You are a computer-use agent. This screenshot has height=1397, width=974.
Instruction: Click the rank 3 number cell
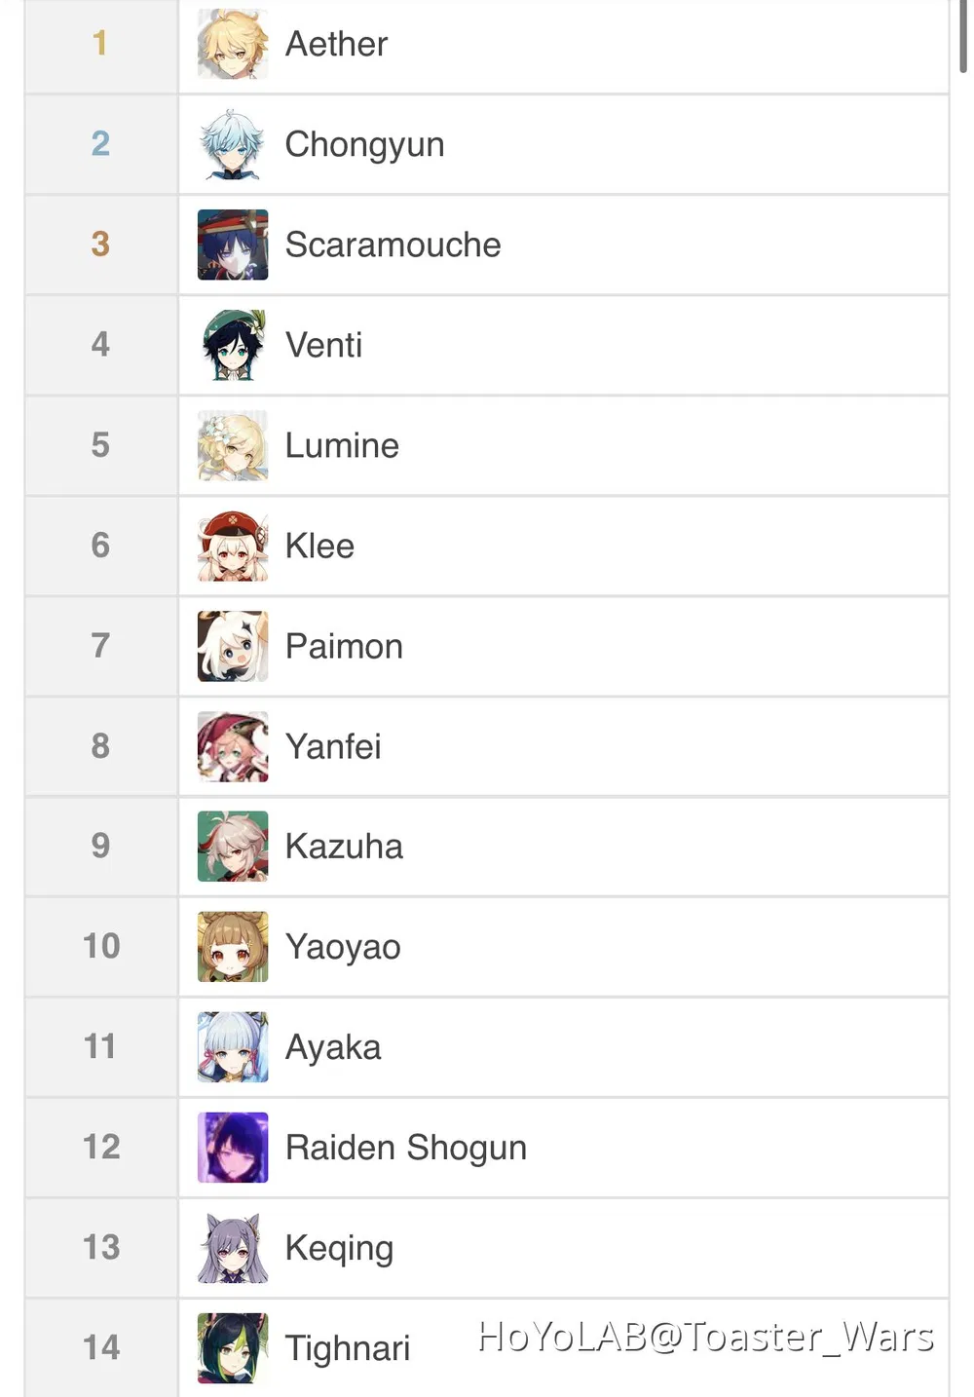[101, 245]
